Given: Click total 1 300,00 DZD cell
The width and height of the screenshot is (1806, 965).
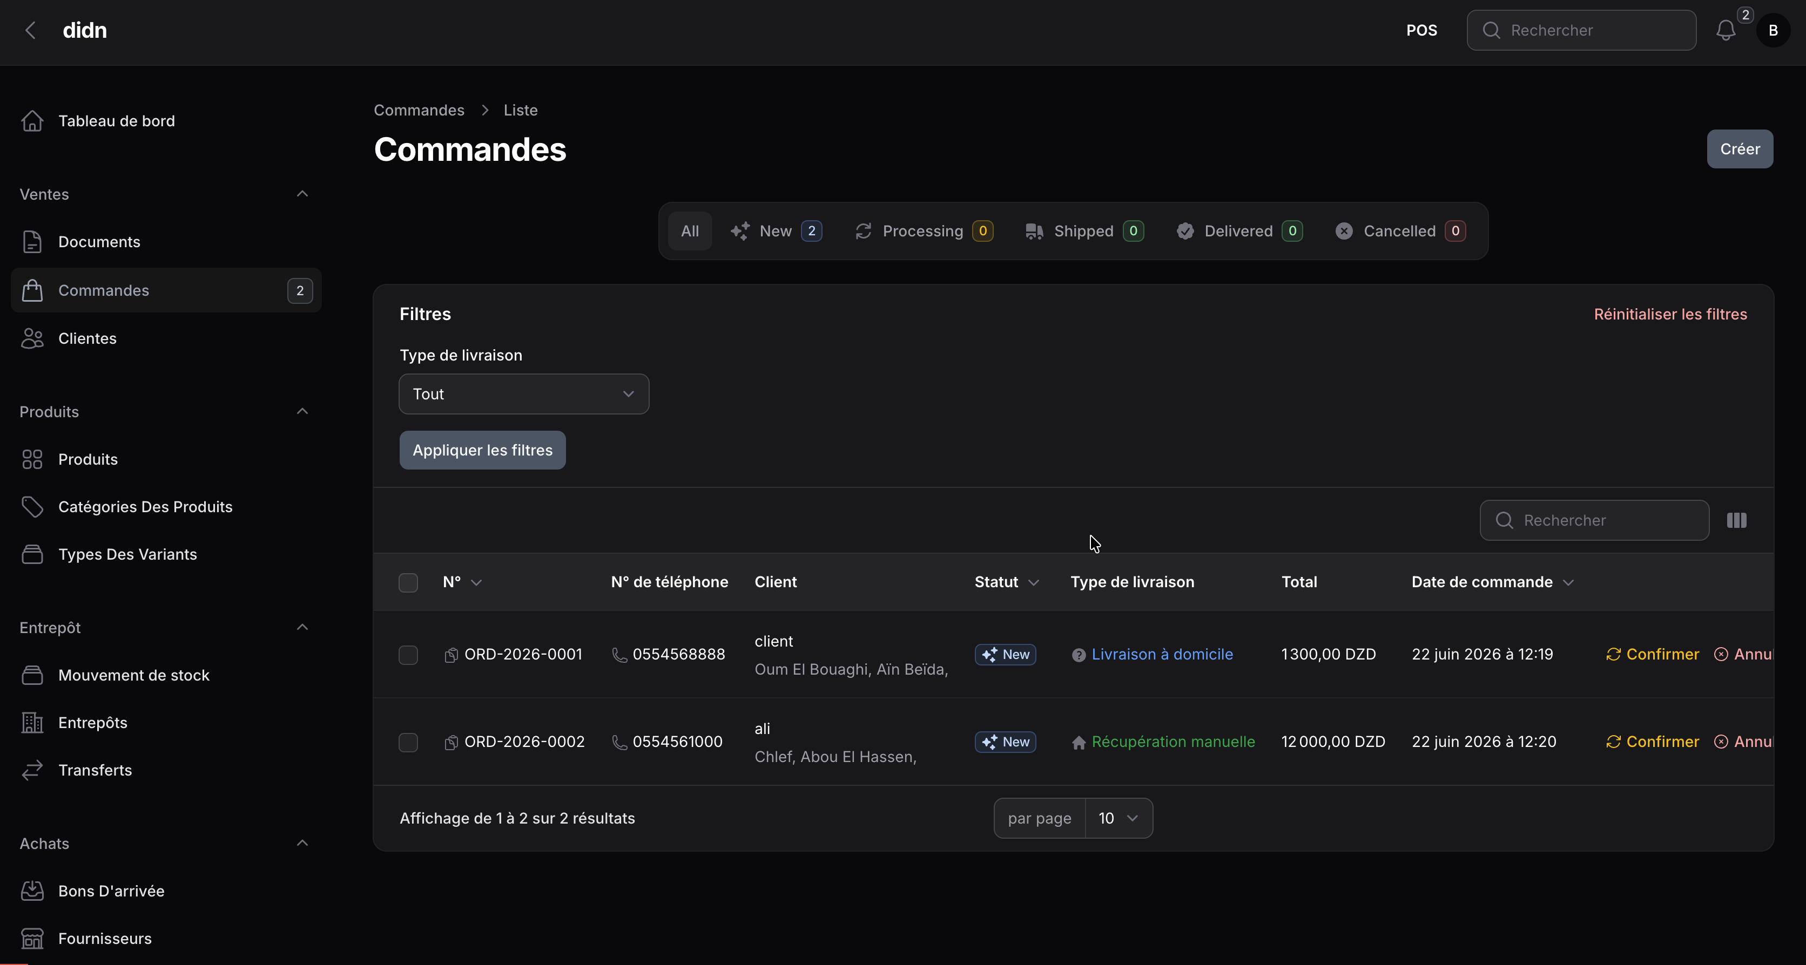Looking at the screenshot, I should click(x=1328, y=655).
